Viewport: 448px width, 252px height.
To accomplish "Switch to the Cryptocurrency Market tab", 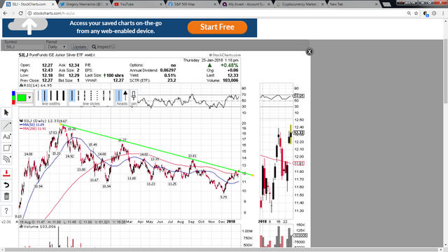I will click(x=300, y=4).
